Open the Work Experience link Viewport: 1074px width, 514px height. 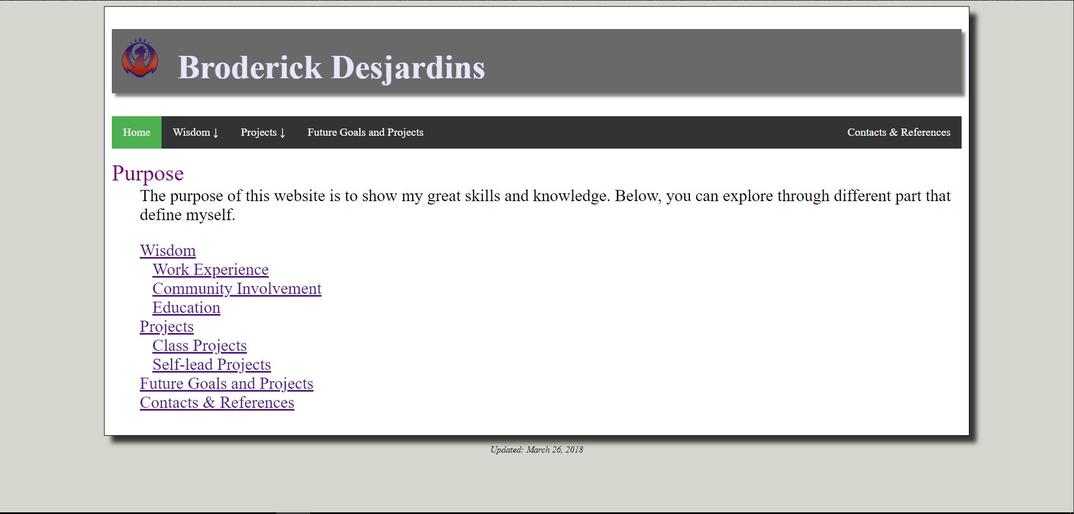click(210, 270)
